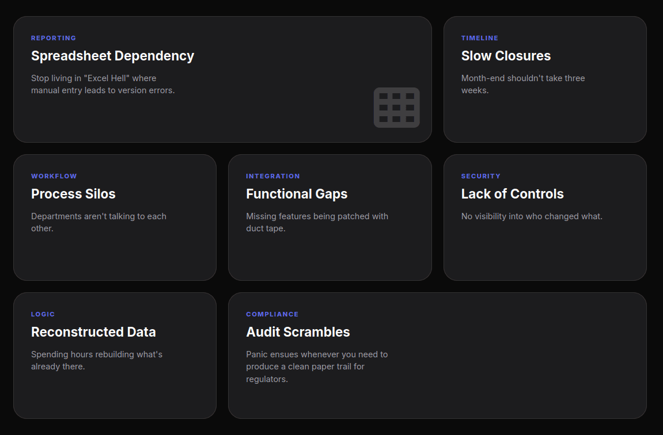Click the Reconstructed Data title
The width and height of the screenshot is (663, 435).
pos(93,332)
